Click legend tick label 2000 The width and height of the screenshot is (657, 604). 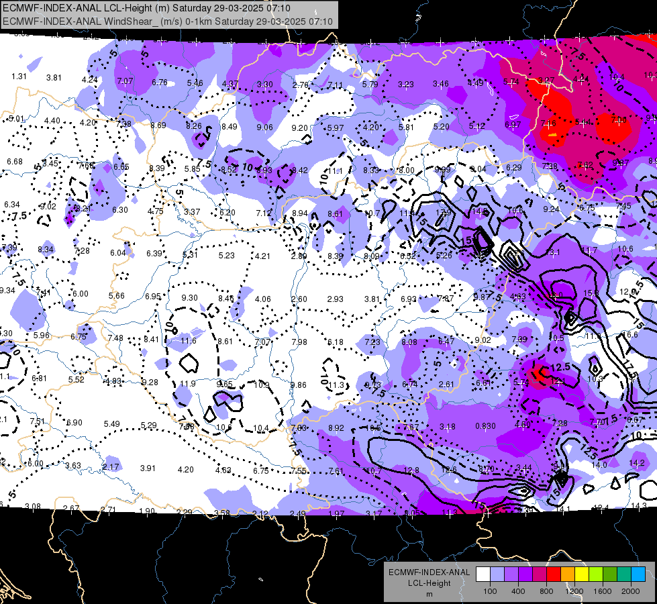[x=631, y=591]
